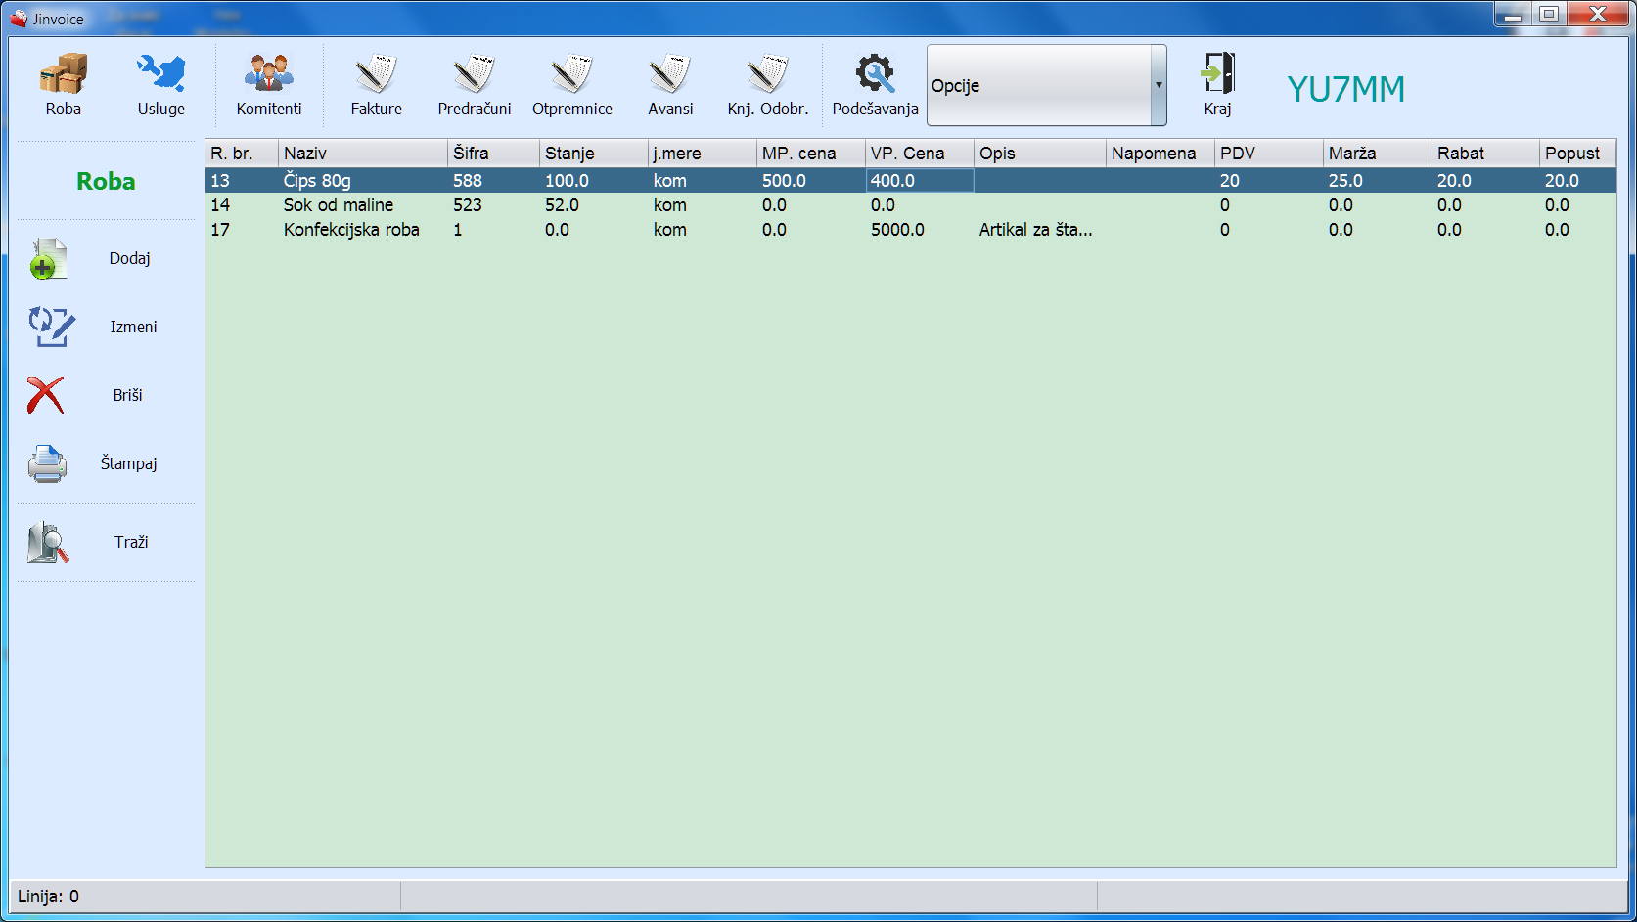Viewport: 1637px width, 922px height.
Task: Add a new item with Dodaj
Action: [x=106, y=258]
